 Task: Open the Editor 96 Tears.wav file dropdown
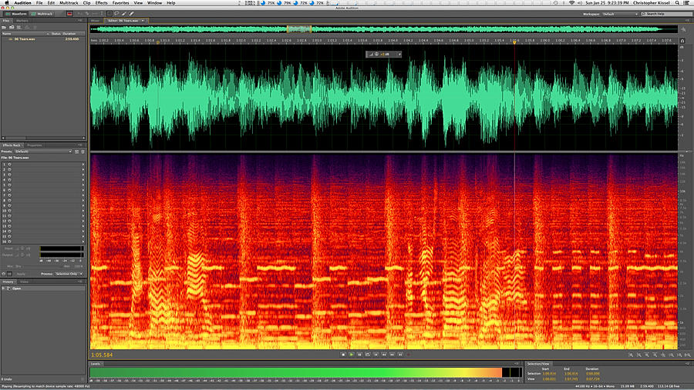click(143, 21)
